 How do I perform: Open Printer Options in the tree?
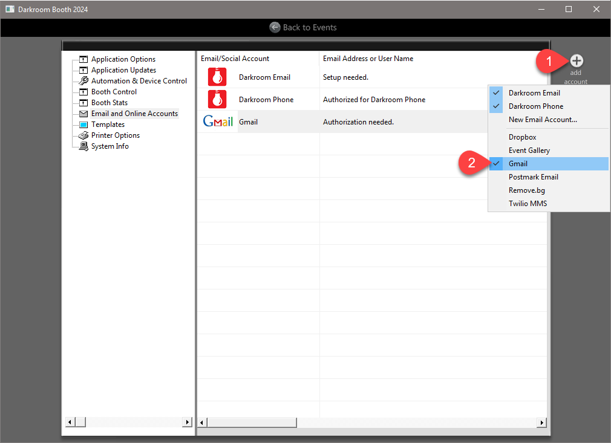point(116,135)
